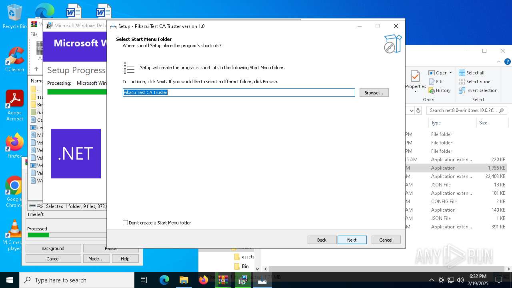Click Next in the setup wizard
The height and width of the screenshot is (288, 512).
tap(352, 240)
